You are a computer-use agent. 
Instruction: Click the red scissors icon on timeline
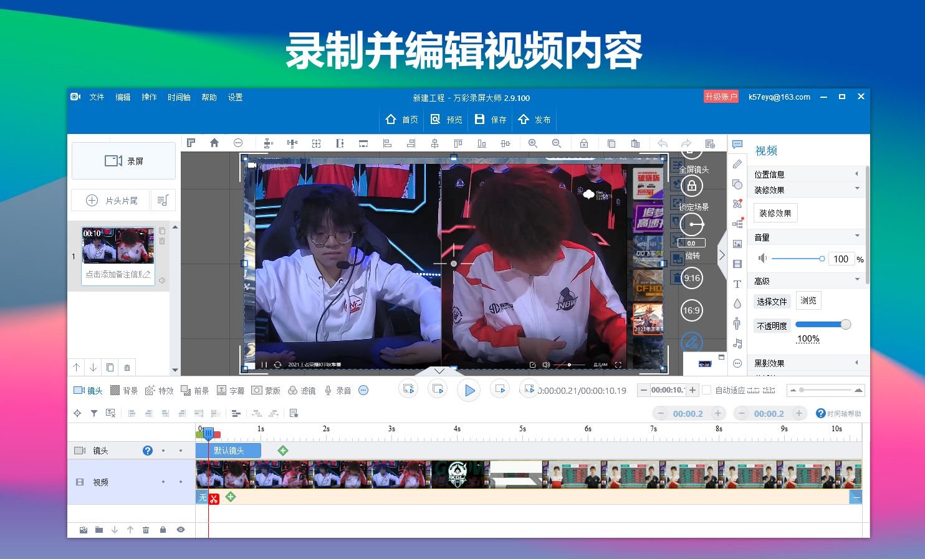214,499
